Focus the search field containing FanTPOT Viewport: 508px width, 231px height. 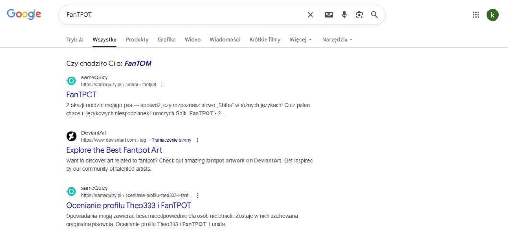(182, 15)
